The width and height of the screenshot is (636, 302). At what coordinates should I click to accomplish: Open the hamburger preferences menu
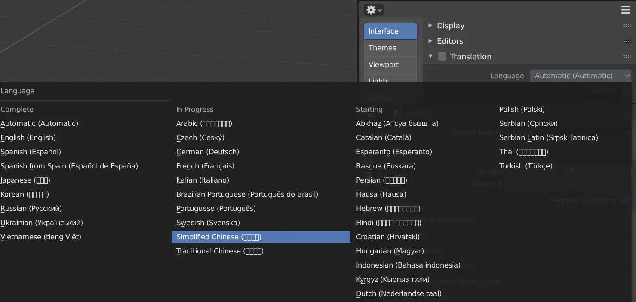(x=626, y=10)
